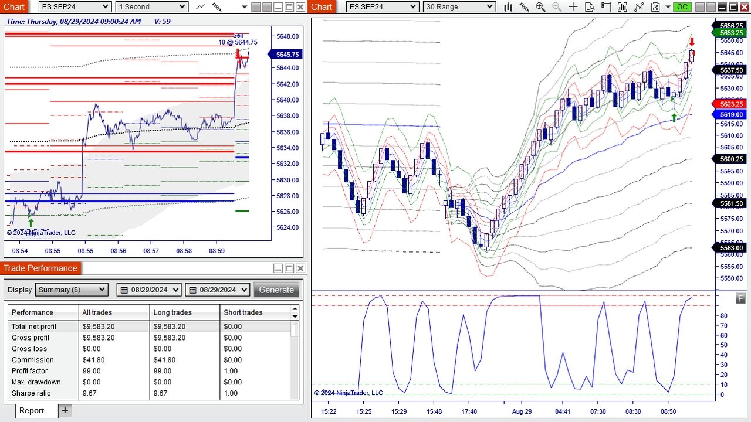Open start date calendar icon

[x=123, y=290]
